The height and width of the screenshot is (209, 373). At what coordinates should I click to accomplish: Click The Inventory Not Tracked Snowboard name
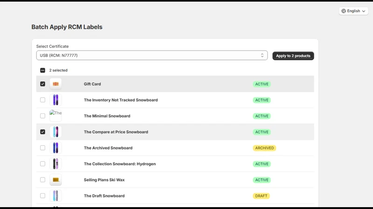(121, 100)
